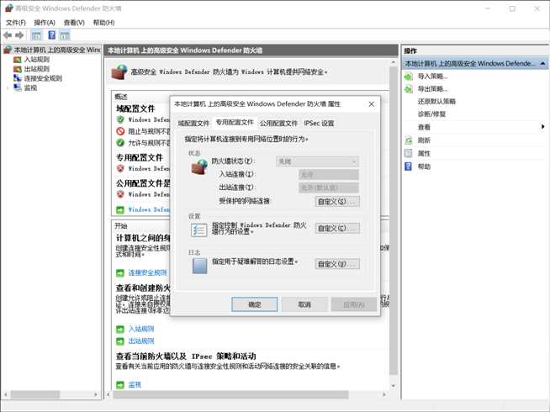Switch to the 域配置文件 tab
Image resolution: width=550 pixels, height=412 pixels.
point(193,123)
